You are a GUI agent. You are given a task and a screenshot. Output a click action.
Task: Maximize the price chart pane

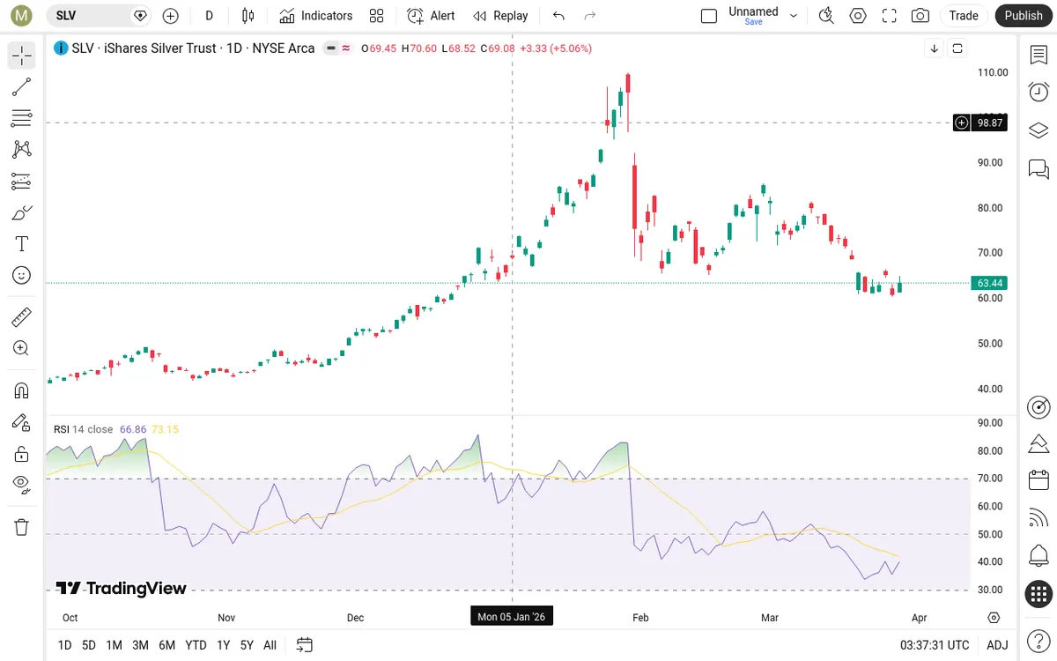click(x=957, y=48)
